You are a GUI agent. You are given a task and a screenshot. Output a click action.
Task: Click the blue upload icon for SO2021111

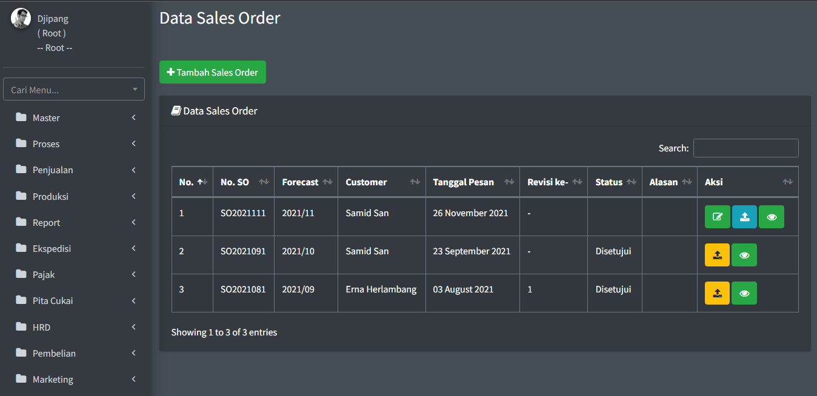744,217
